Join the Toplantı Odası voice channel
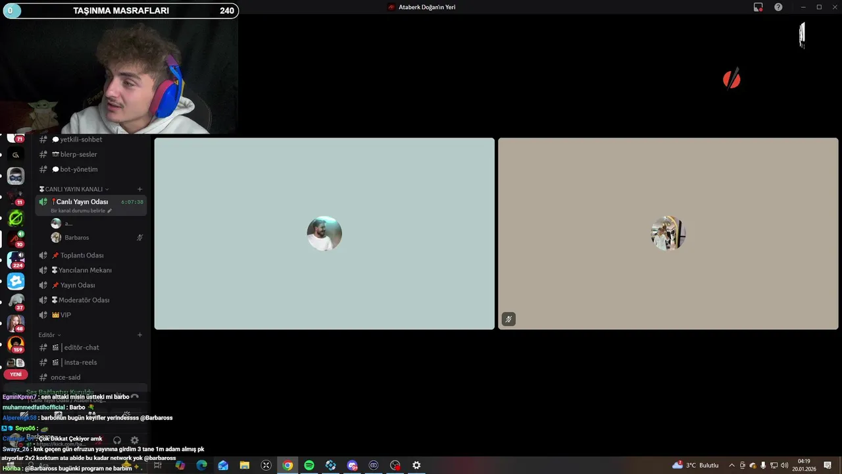Viewport: 842px width, 474px height. [92, 255]
